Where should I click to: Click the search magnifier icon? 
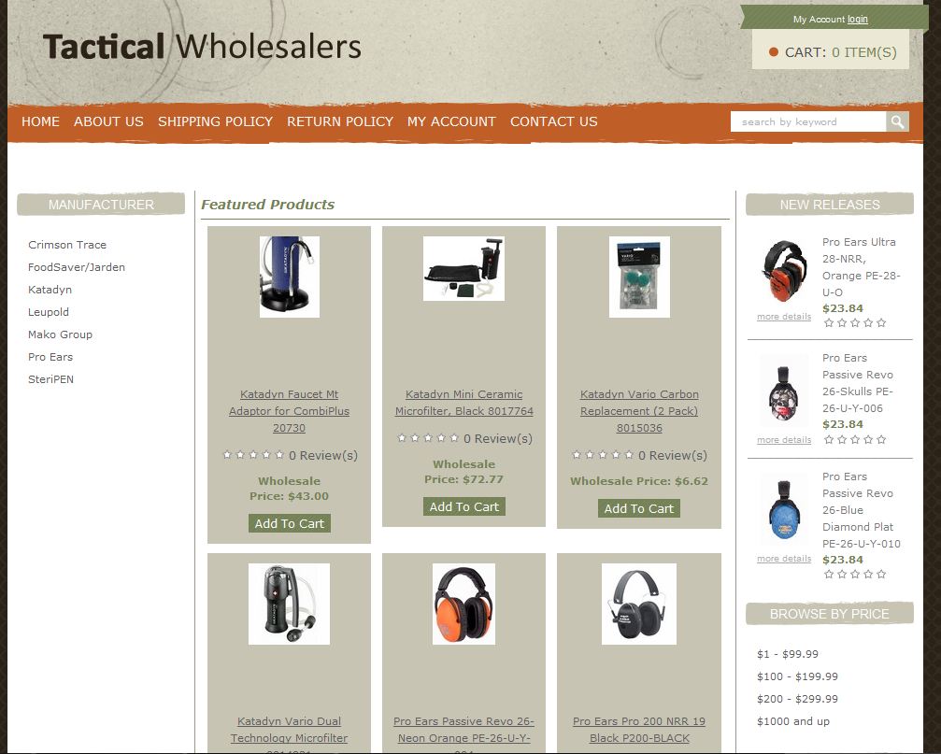tap(897, 121)
